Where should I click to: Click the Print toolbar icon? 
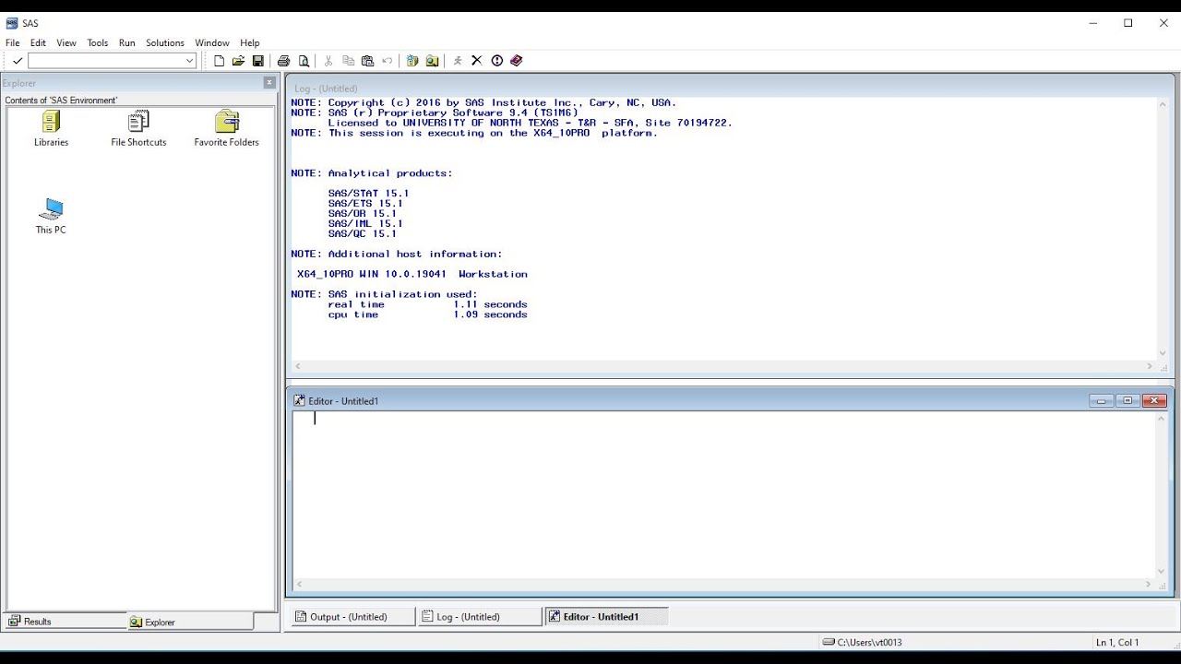pyautogui.click(x=284, y=61)
